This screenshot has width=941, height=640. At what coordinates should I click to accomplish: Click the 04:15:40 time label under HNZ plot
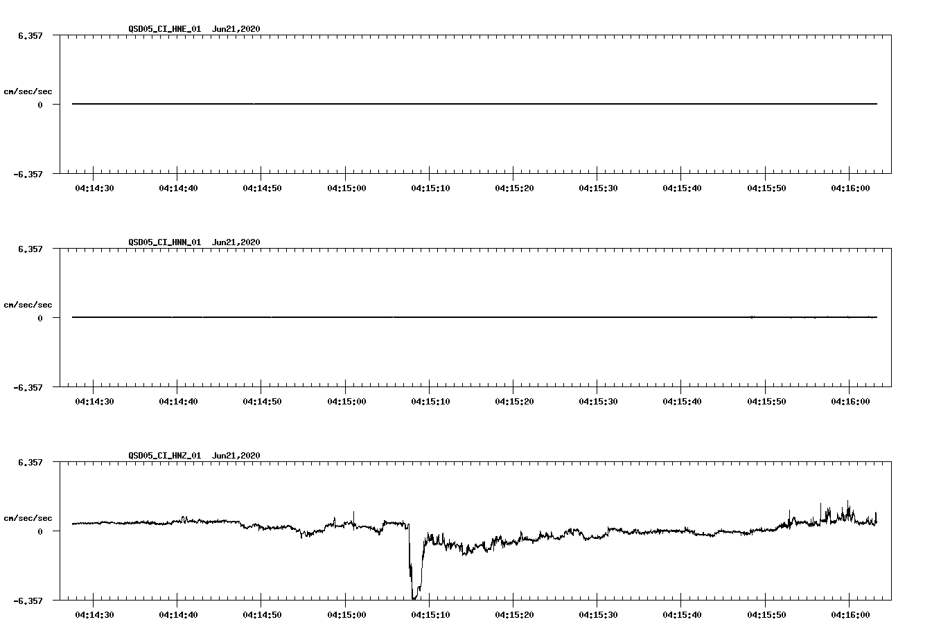pyautogui.click(x=682, y=615)
